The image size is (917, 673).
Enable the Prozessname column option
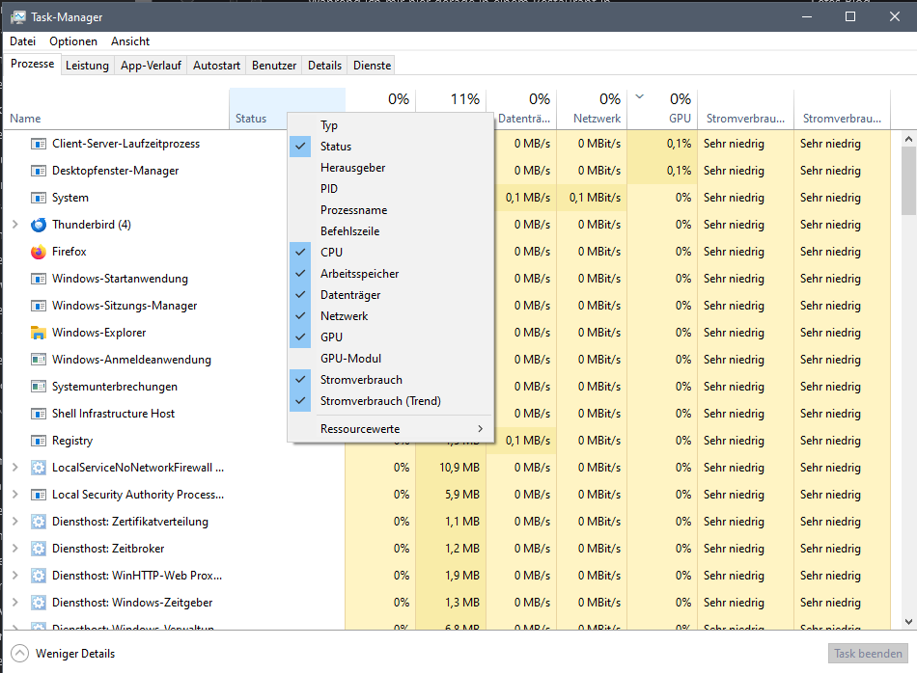[391, 210]
